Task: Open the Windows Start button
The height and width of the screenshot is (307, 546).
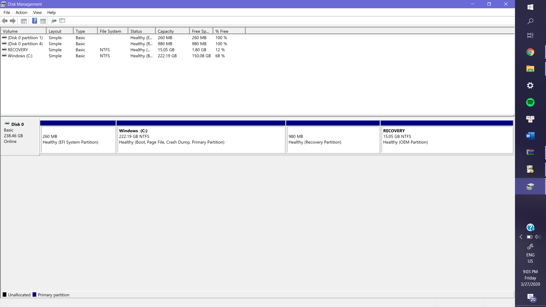Action: (530, 7)
